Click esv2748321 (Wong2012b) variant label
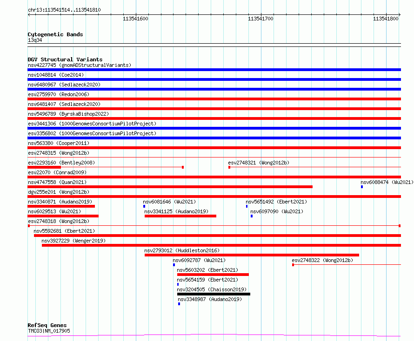The height and width of the screenshot is (341, 414). [259, 163]
